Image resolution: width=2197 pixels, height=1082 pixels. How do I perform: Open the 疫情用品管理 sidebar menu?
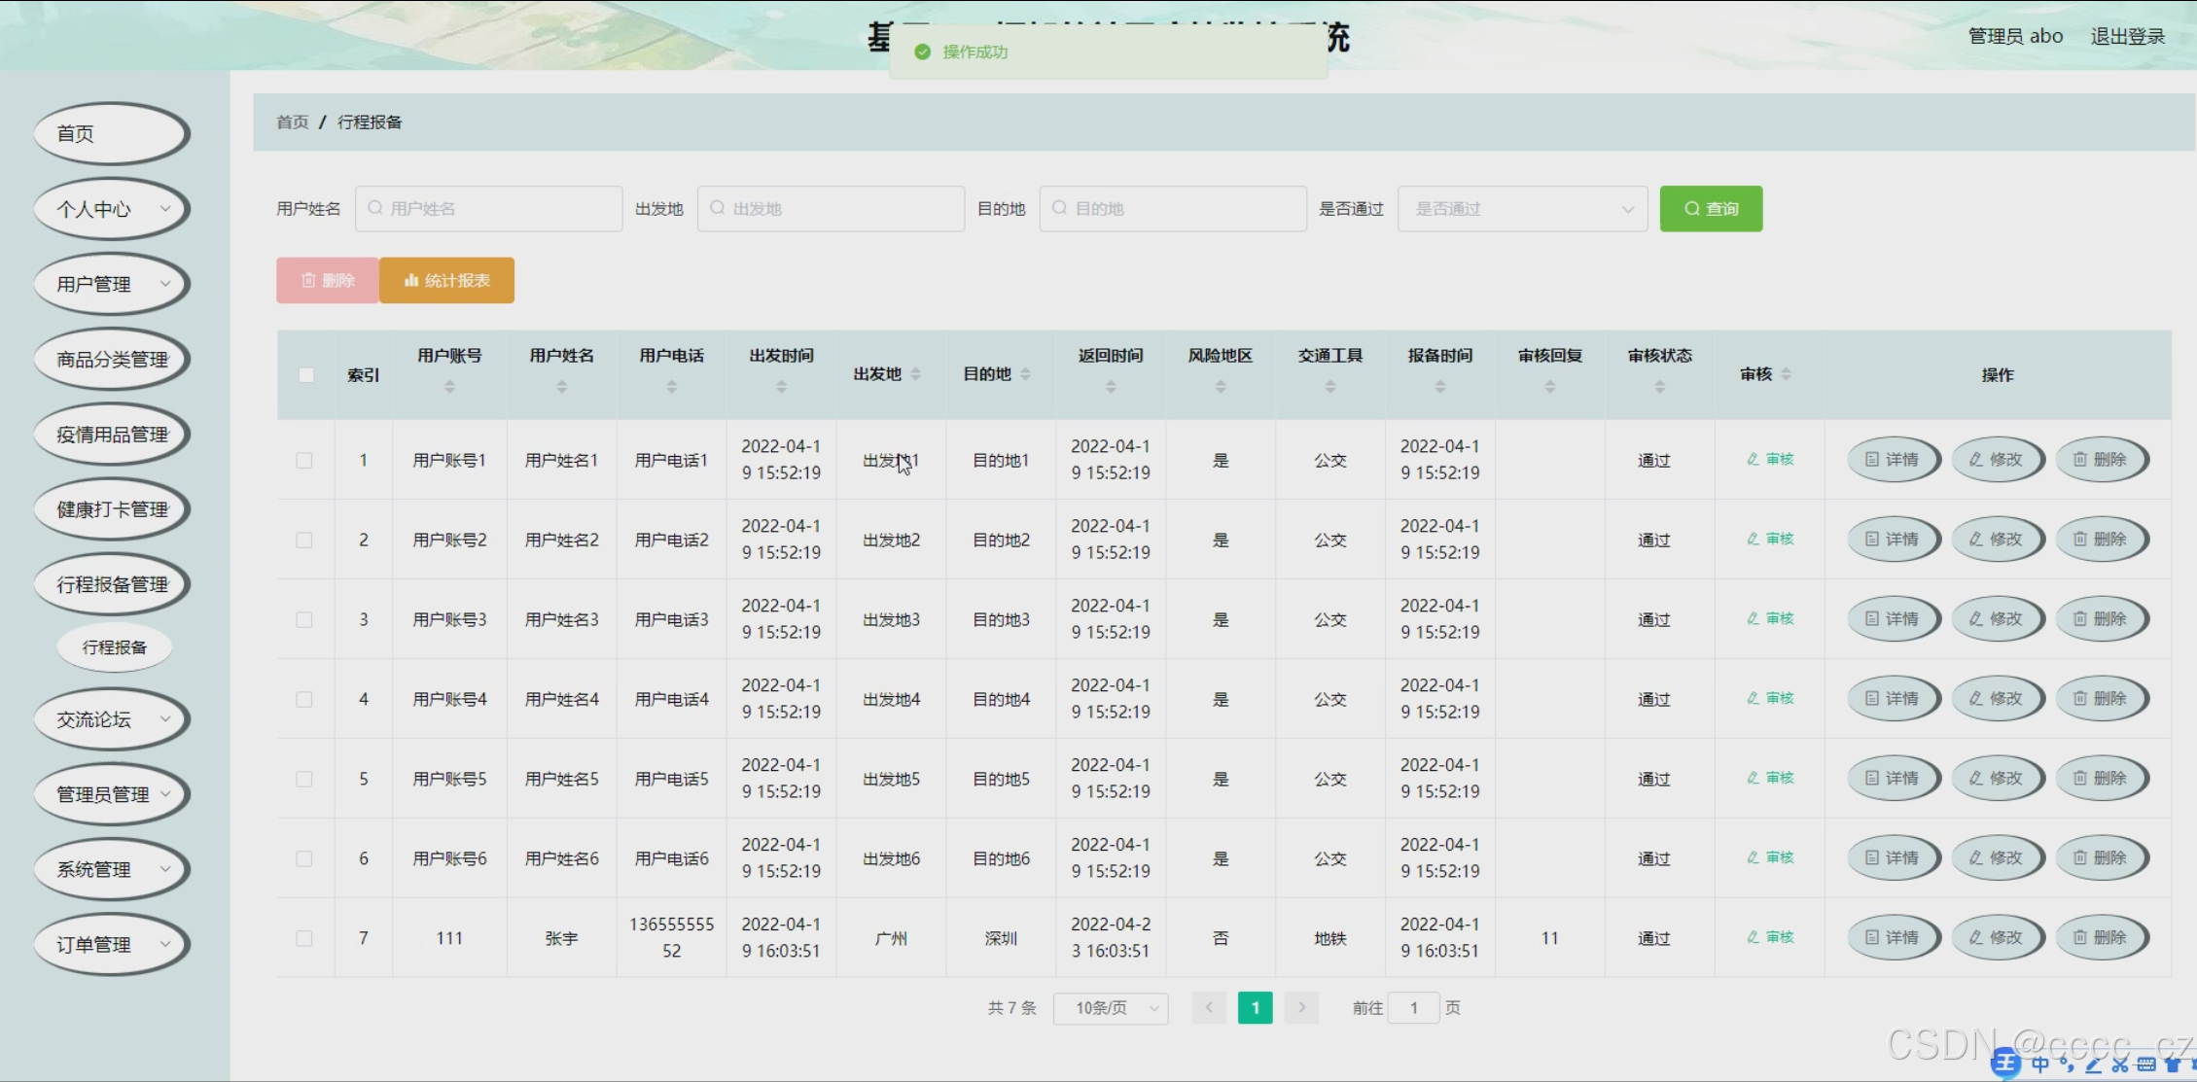112,435
